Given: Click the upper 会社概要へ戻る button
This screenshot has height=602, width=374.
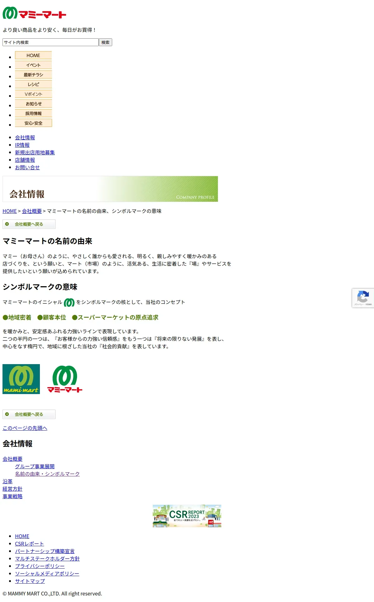Looking at the screenshot, I should coord(29,224).
